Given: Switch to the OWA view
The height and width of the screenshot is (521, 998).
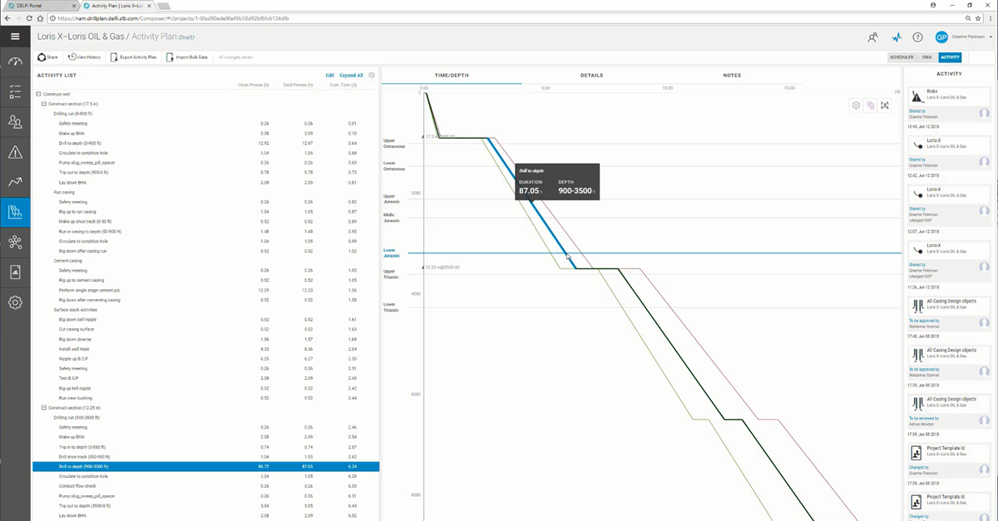Looking at the screenshot, I should click(x=926, y=57).
